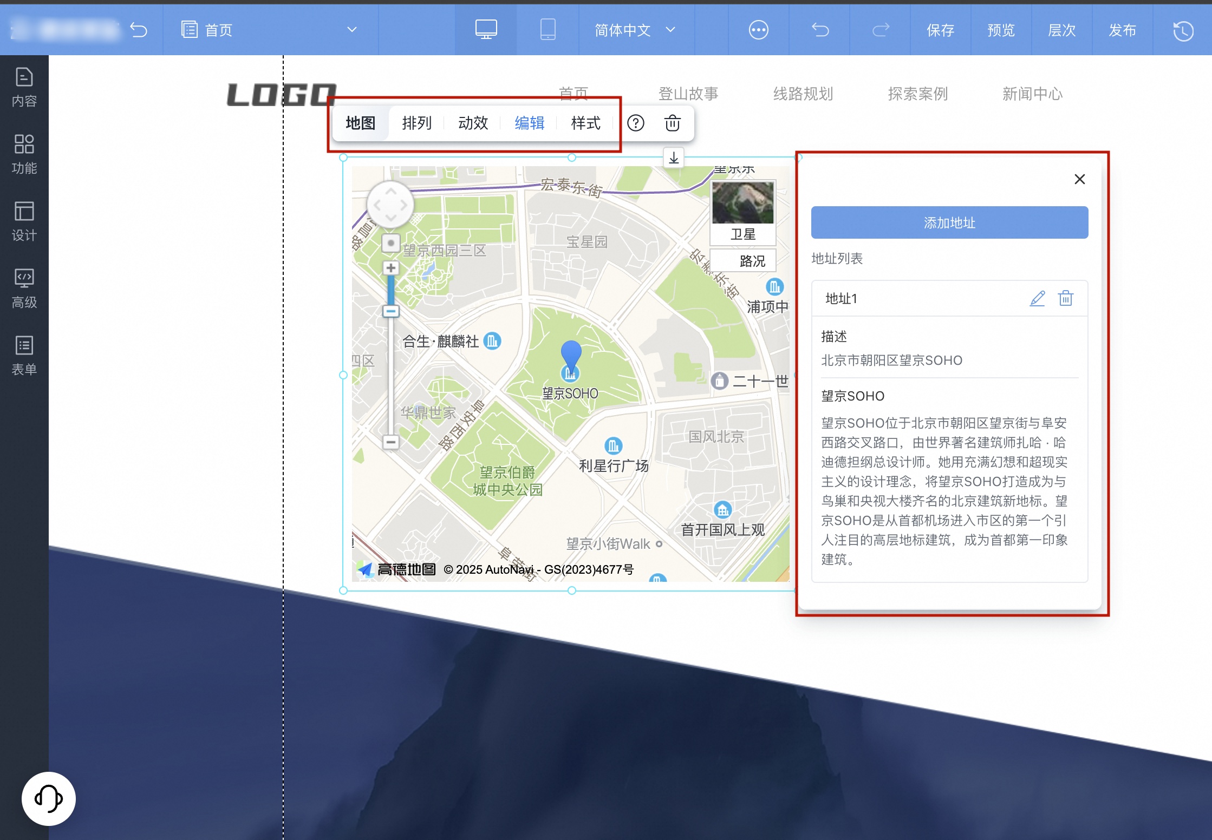Open the 高级 advanced sidebar panel
The width and height of the screenshot is (1212, 840).
click(x=24, y=288)
